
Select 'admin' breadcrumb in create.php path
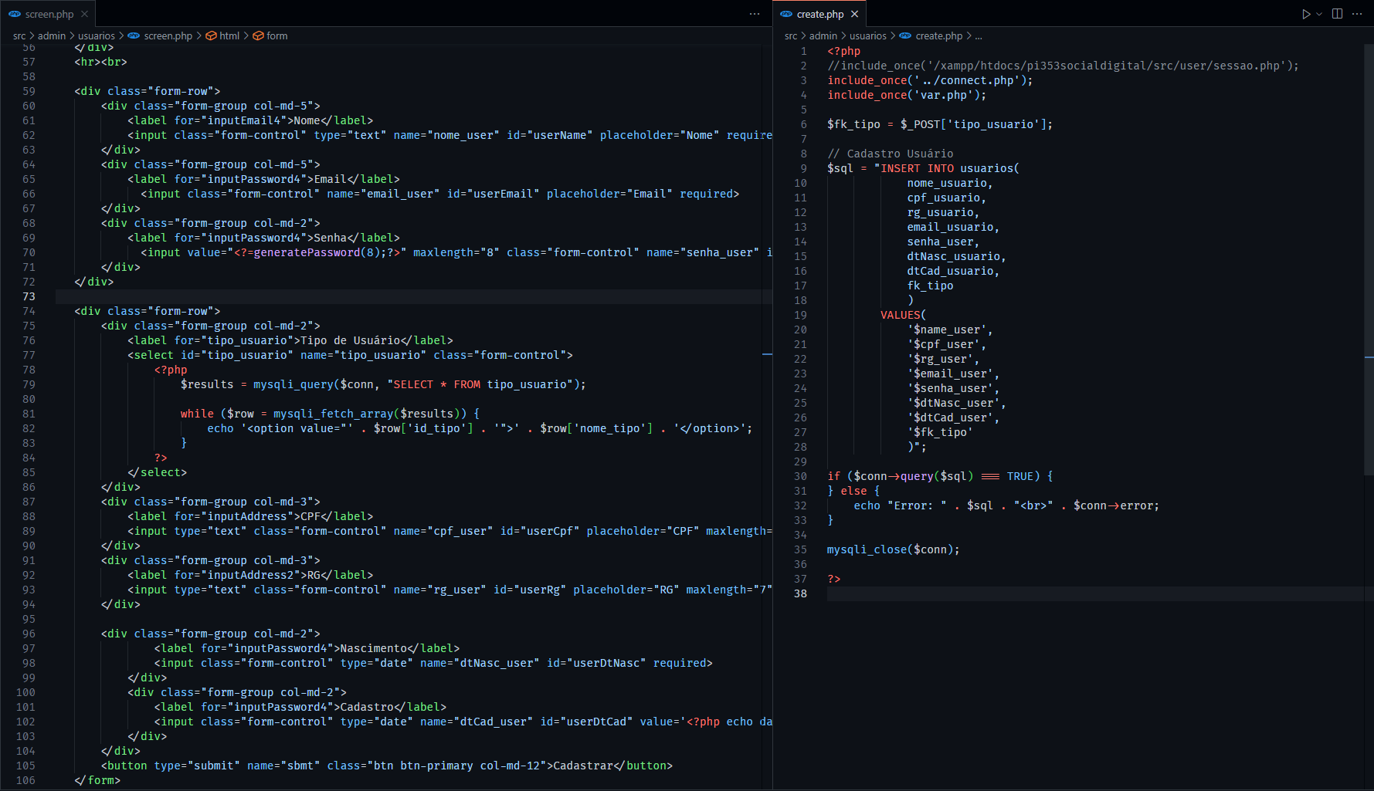click(x=823, y=35)
